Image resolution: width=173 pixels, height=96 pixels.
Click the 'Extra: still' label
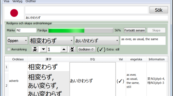(x=113, y=49)
